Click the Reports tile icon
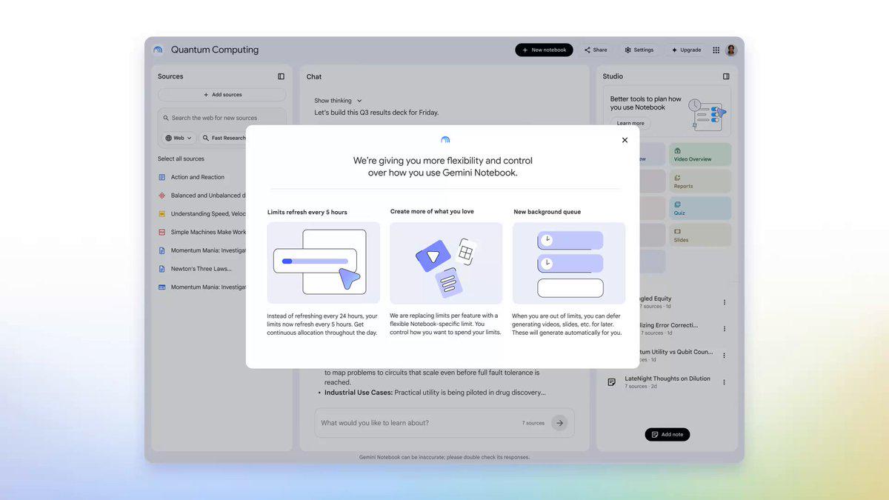The image size is (889, 500). [677, 177]
